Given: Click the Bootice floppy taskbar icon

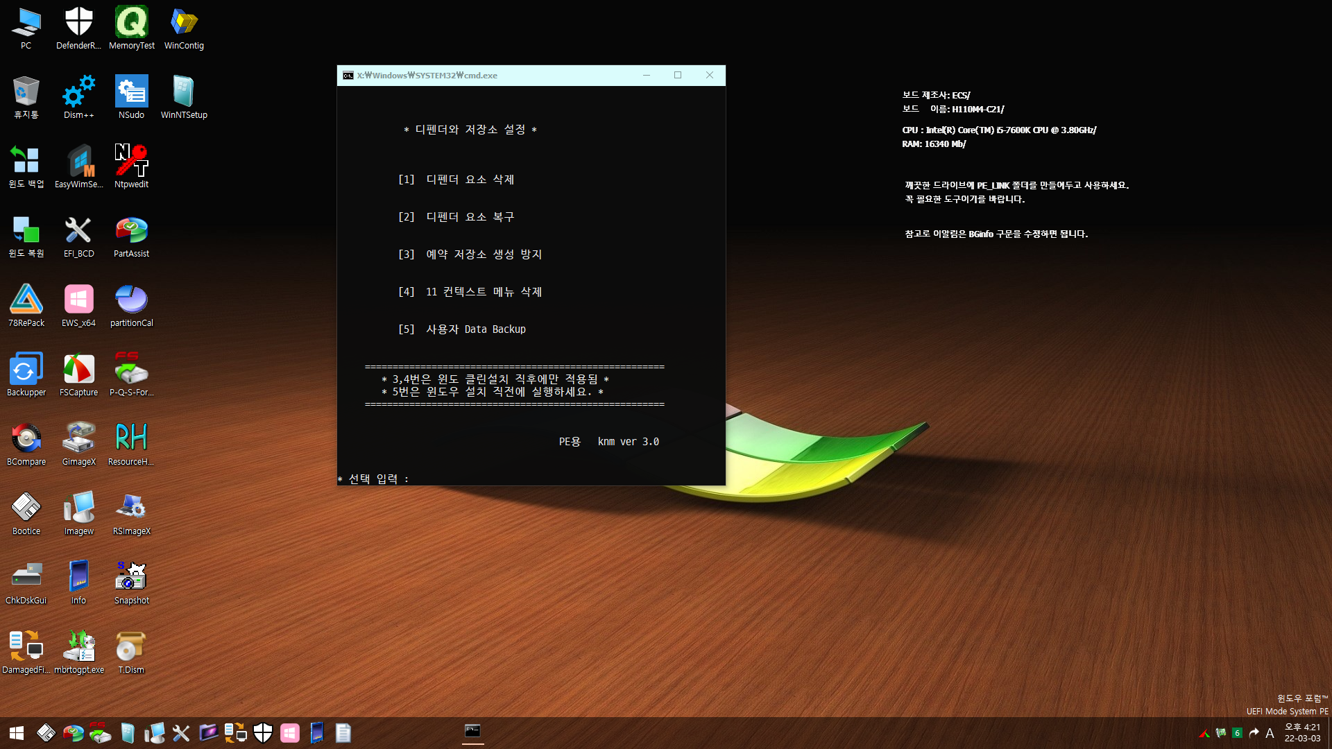Looking at the screenshot, I should [46, 733].
